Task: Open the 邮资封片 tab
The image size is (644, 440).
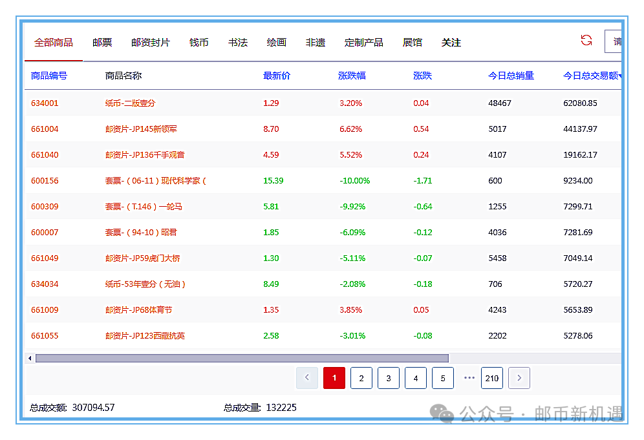Action: 151,43
